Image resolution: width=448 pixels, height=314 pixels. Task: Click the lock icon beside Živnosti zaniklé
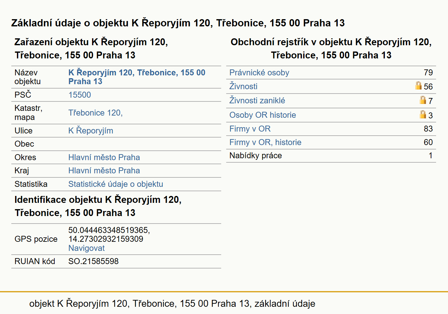coord(423,100)
